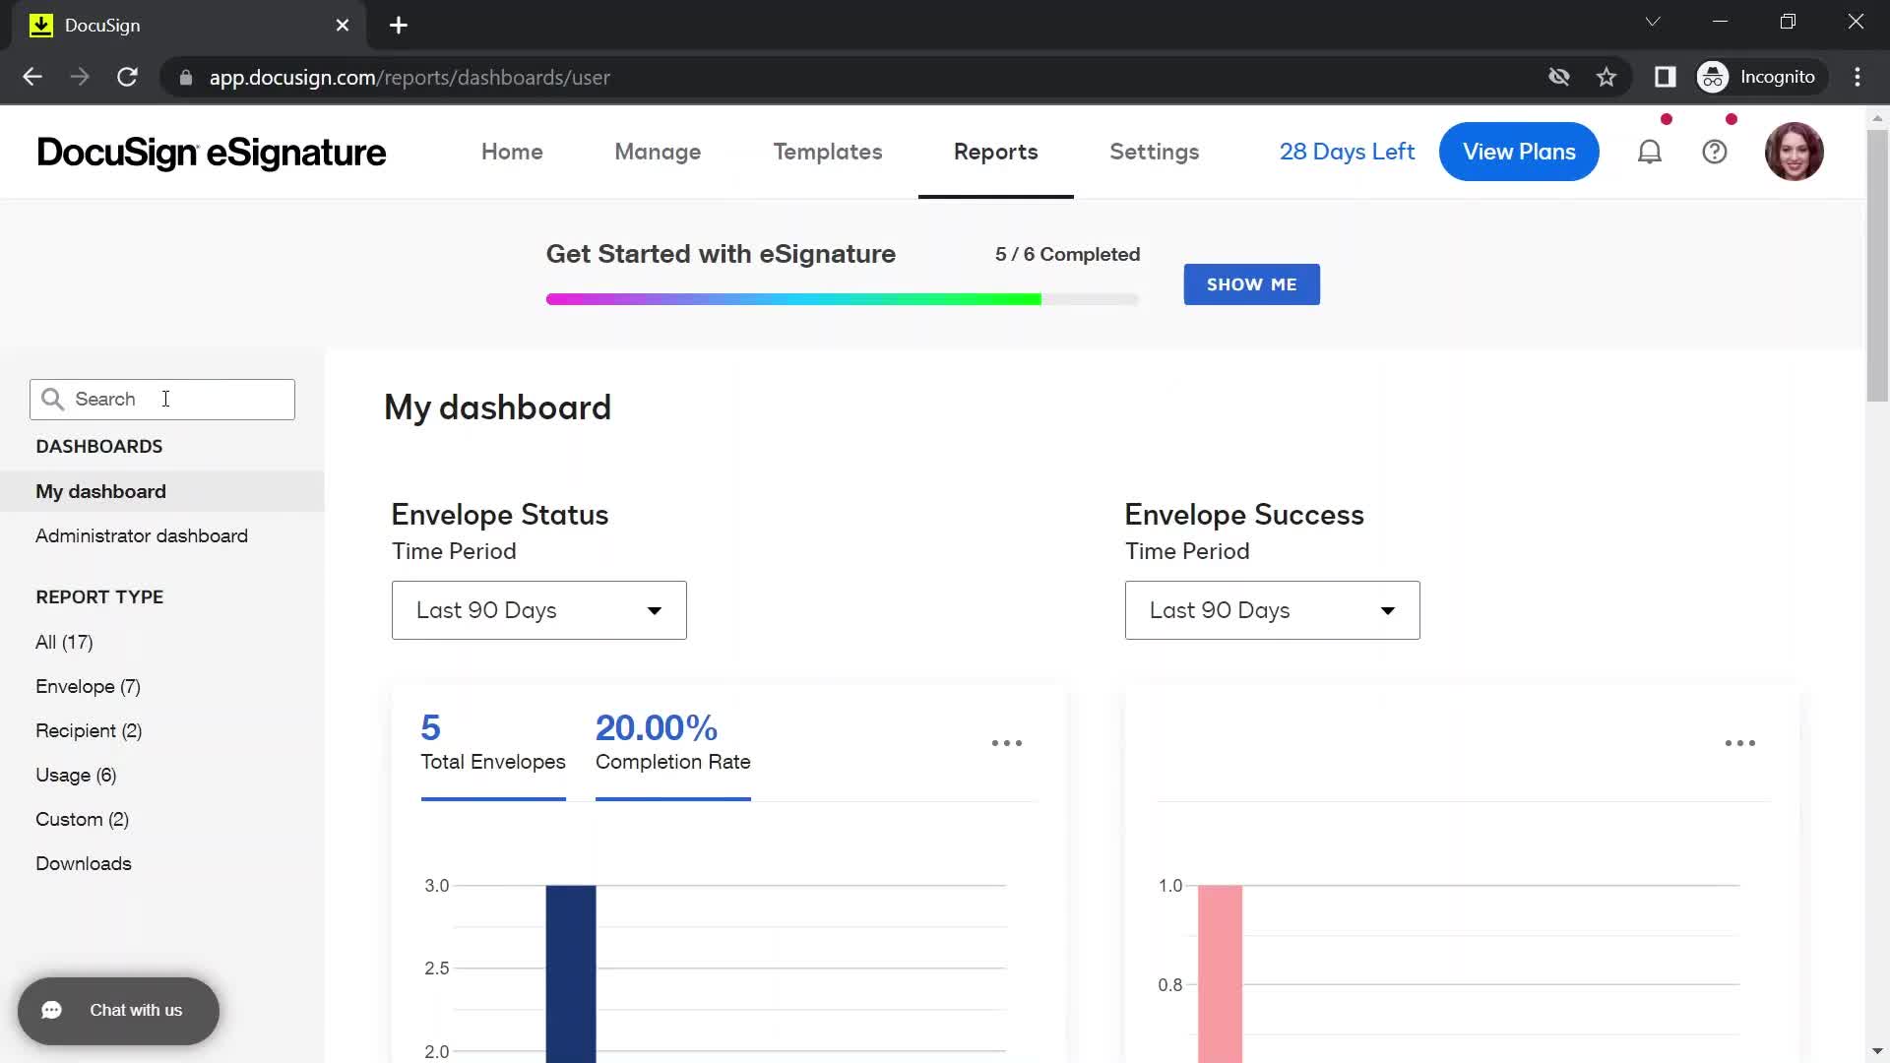This screenshot has height=1063, width=1890.
Task: Click the user profile avatar icon
Action: 1795,152
